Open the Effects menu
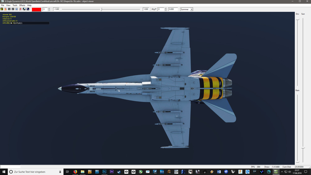This screenshot has height=175, width=311. 22,5
